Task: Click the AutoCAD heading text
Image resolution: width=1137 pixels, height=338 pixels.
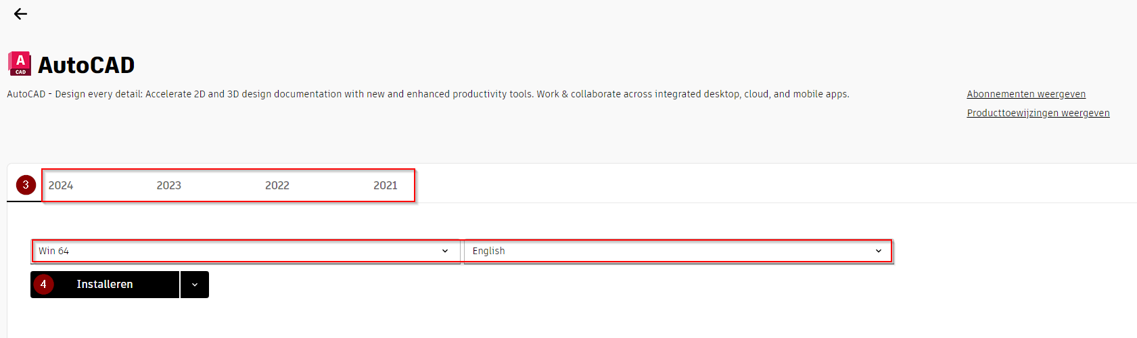Action: point(86,65)
